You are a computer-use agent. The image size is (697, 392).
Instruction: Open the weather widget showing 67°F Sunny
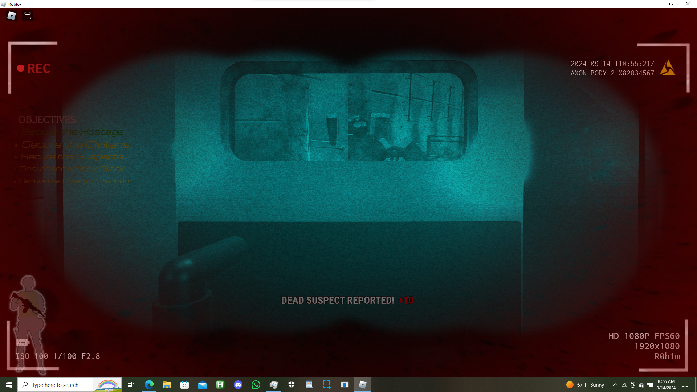585,385
